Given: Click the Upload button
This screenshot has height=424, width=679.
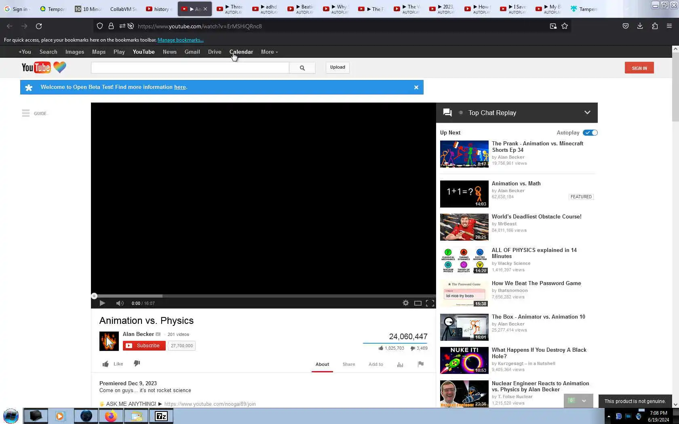Looking at the screenshot, I should coord(337,67).
